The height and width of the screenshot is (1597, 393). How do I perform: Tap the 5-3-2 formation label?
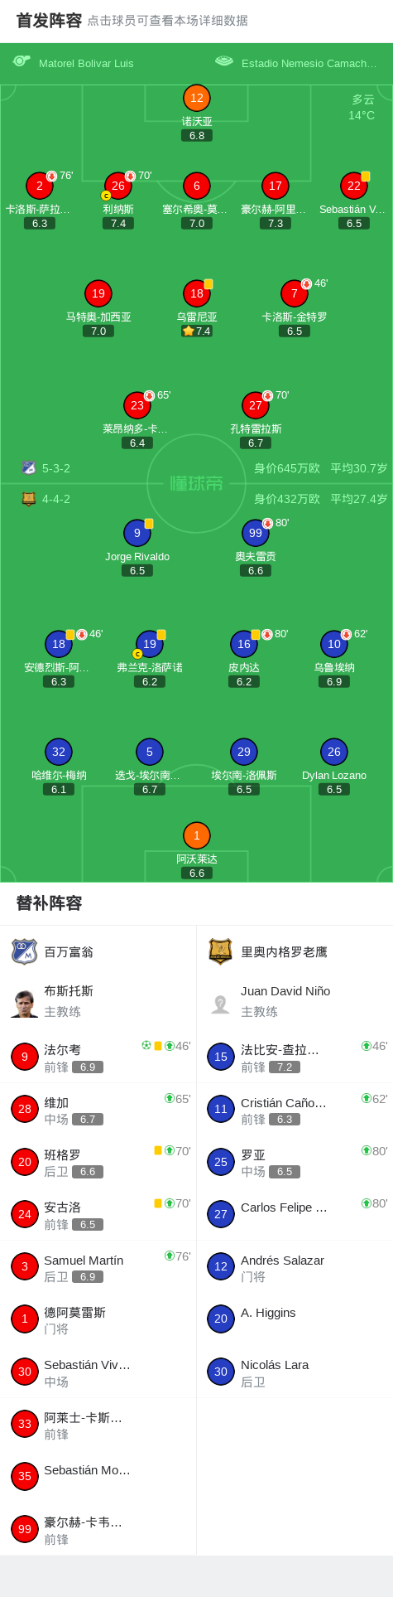coord(56,468)
